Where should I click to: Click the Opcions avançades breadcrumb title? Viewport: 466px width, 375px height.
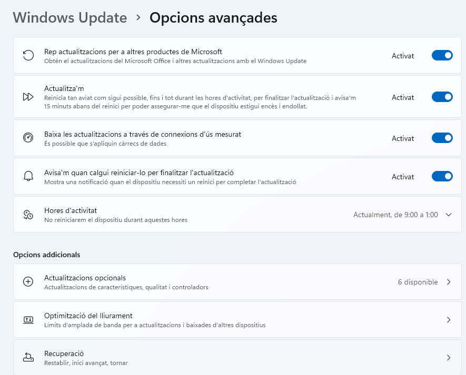pyautogui.click(x=213, y=17)
